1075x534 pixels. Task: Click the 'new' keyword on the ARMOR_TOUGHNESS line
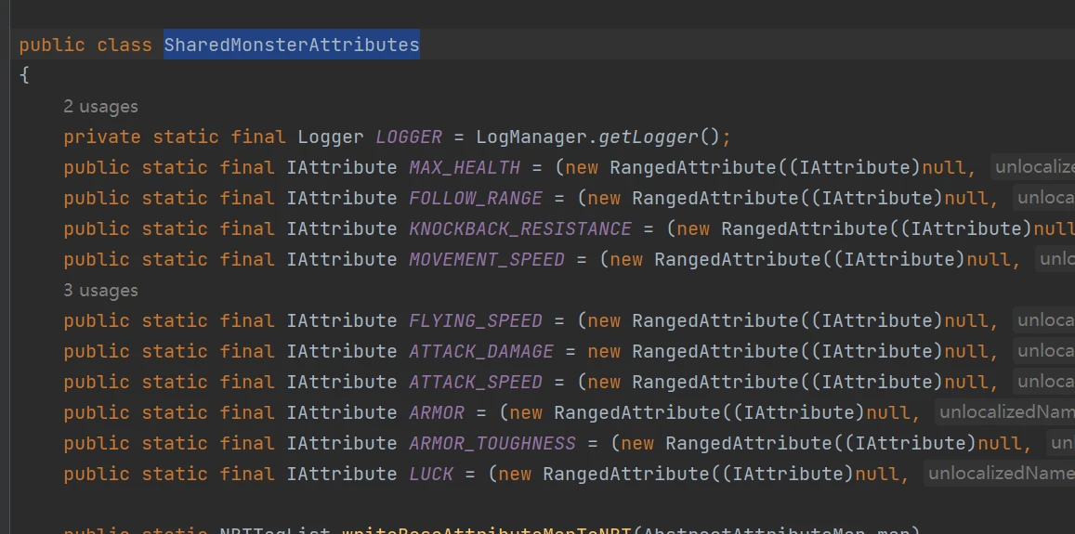tap(636, 443)
